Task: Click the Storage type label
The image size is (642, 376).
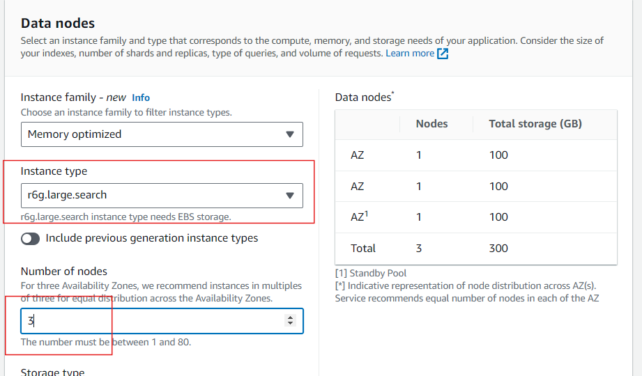Action: pos(52,372)
